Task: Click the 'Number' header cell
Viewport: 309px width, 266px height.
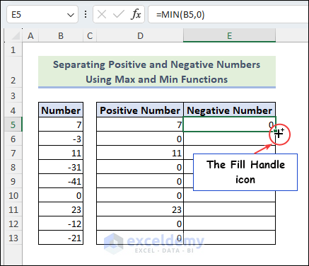Action: tap(61, 110)
